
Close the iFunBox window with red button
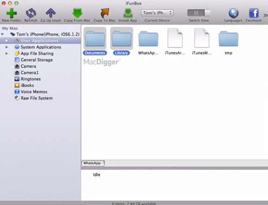[x=4, y=3]
